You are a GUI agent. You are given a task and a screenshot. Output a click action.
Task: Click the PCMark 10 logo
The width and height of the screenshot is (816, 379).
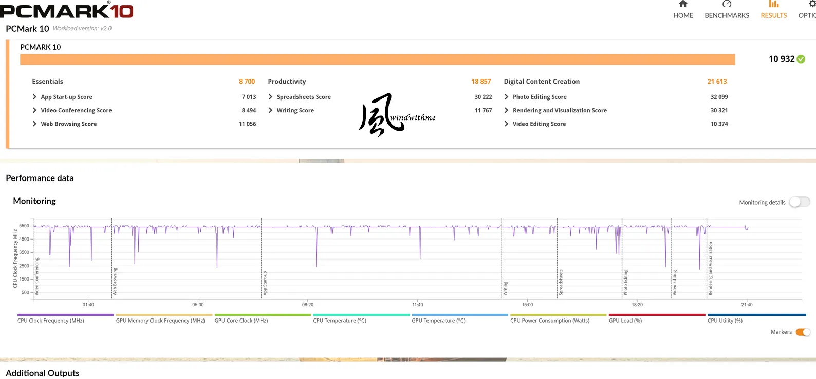point(67,10)
